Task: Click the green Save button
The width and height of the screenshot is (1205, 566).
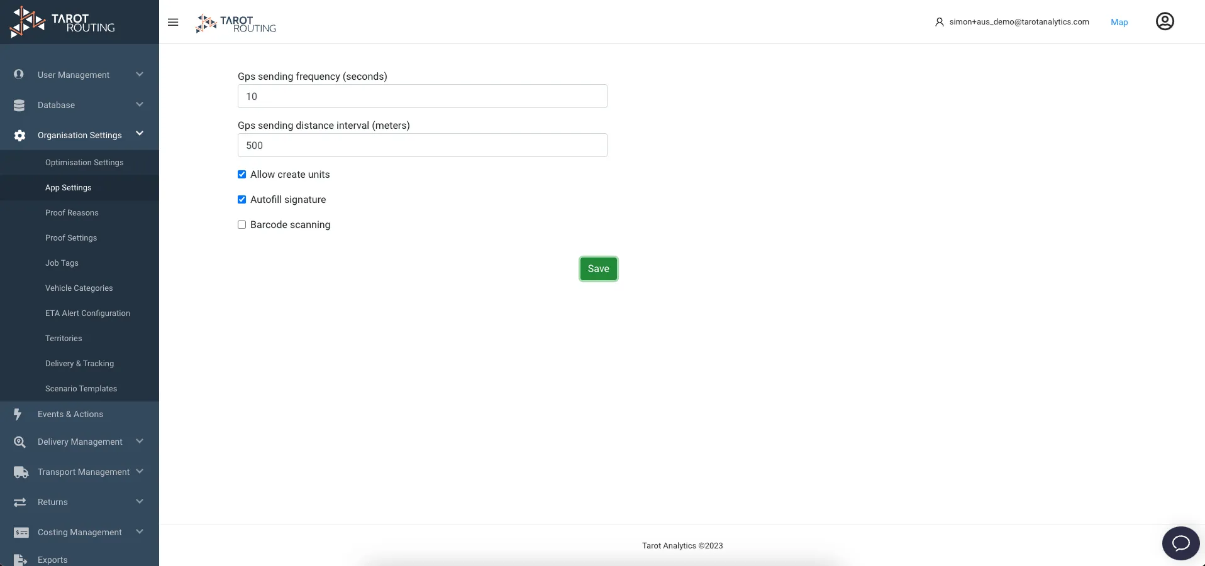Action: coord(599,269)
